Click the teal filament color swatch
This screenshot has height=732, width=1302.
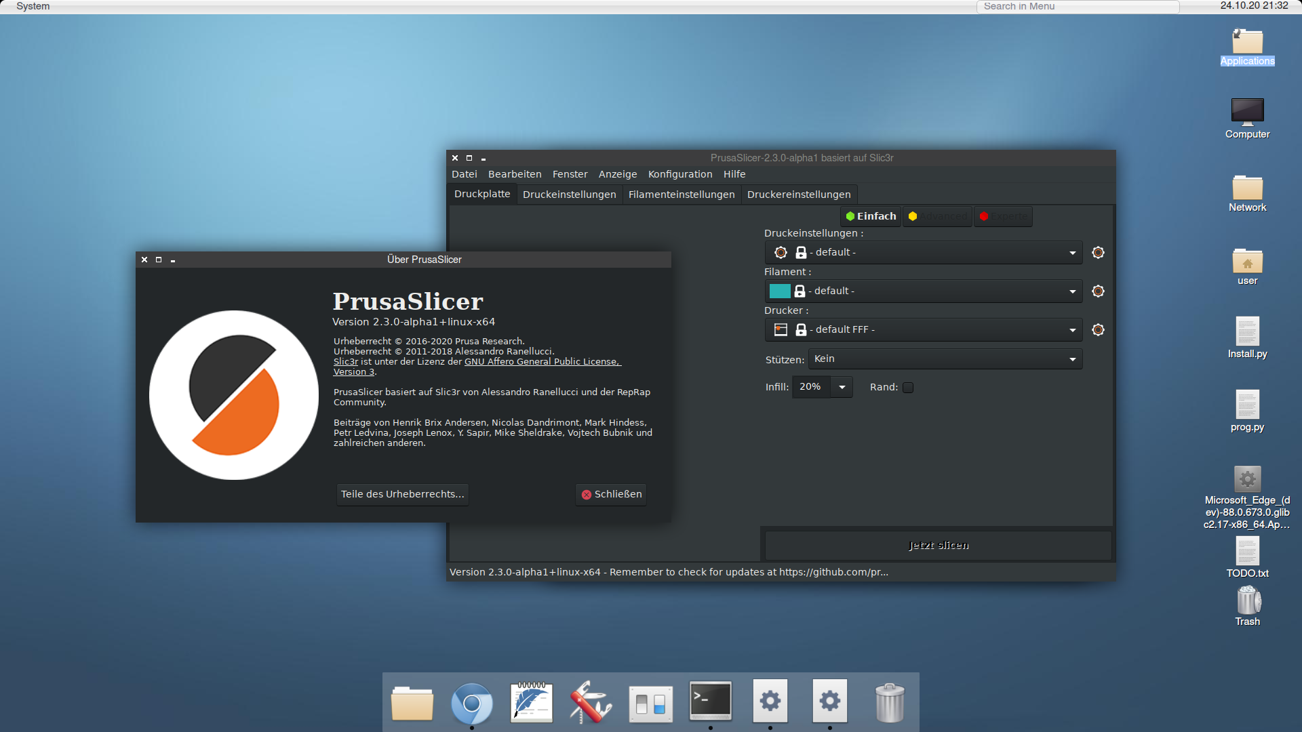pyautogui.click(x=780, y=291)
